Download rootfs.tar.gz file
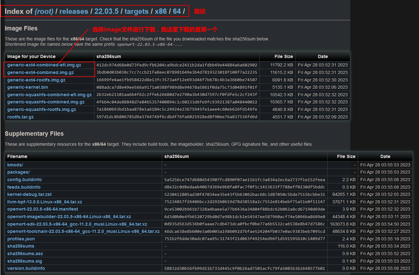Viewport: 419px width, 275px height. 20,117
